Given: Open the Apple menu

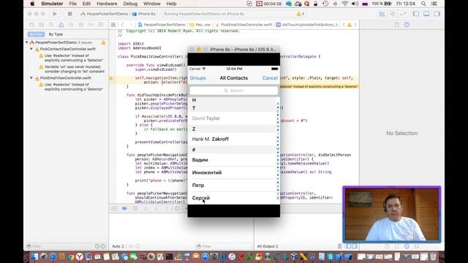Looking at the screenshot, I should 32,4.
